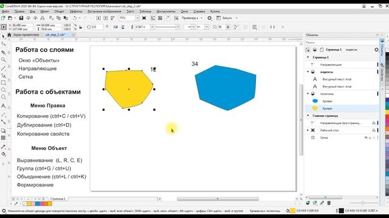
Task: Select the Ellipse tool
Action: [3, 90]
